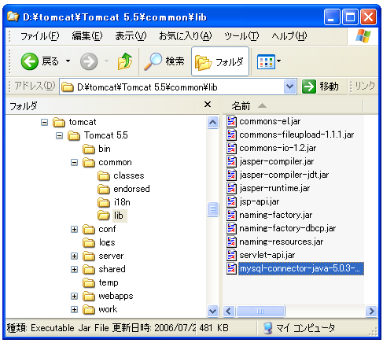Image resolution: width=383 pixels, height=343 pixels.
Task: Select the bin folder in tree
Action: point(105,149)
